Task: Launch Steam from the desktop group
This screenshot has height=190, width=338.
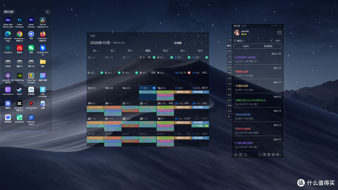Action: [19, 89]
